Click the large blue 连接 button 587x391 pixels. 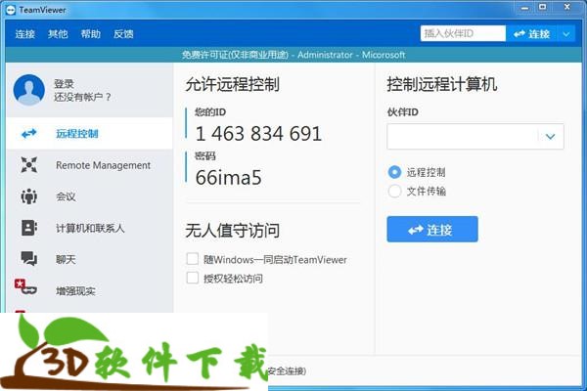pyautogui.click(x=432, y=230)
